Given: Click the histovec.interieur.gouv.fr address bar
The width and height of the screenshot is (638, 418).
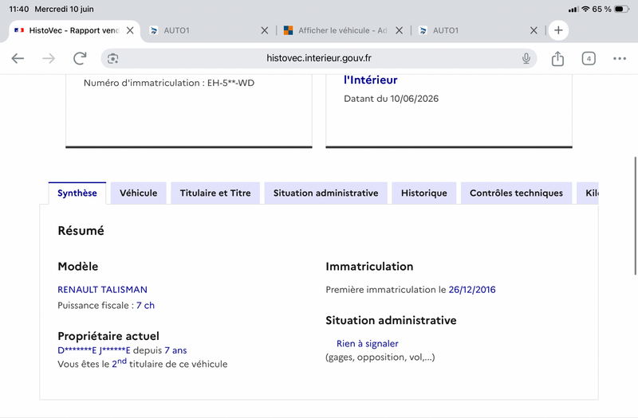Looking at the screenshot, I should [318, 58].
